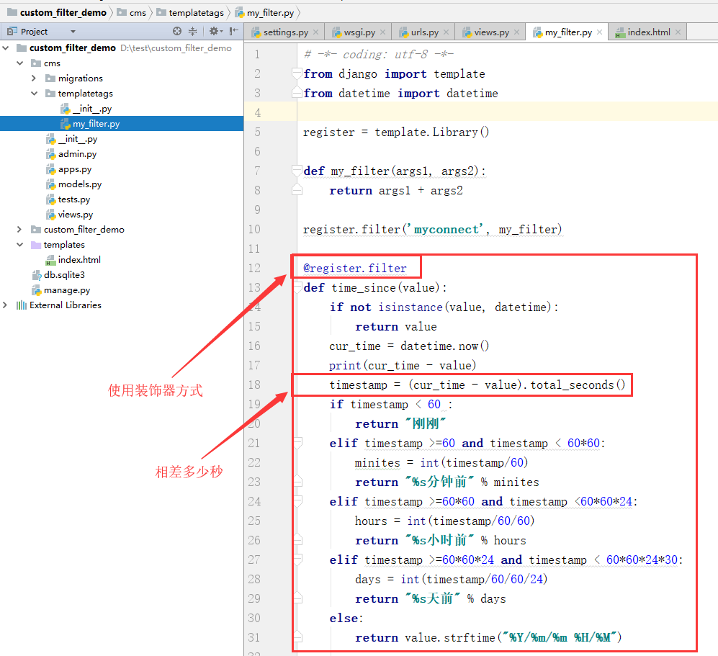The height and width of the screenshot is (656, 718).
Task: Select apps.py in the project tree
Action: pos(75,169)
